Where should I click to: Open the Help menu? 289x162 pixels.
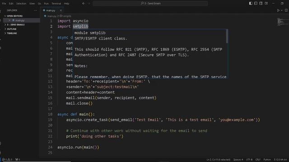click(x=66, y=4)
